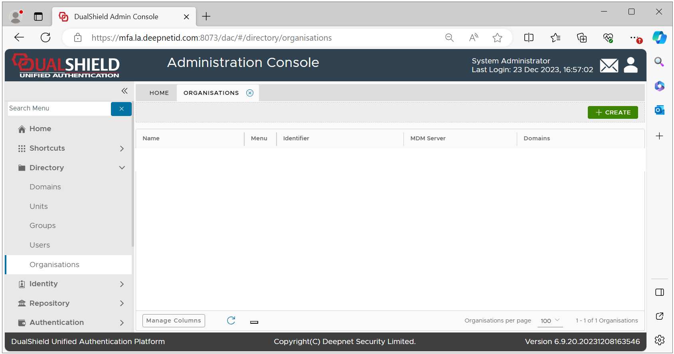Viewport: 674px width, 354px height.
Task: Expand the Shortcuts menu section
Action: (x=122, y=148)
